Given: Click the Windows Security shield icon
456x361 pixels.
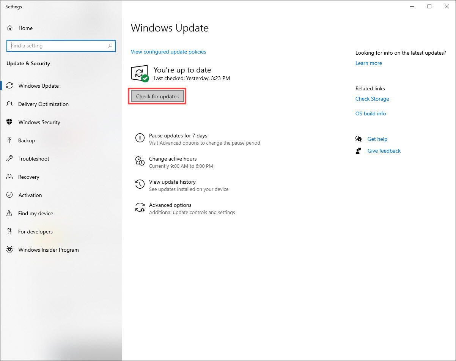Looking at the screenshot, I should point(10,122).
